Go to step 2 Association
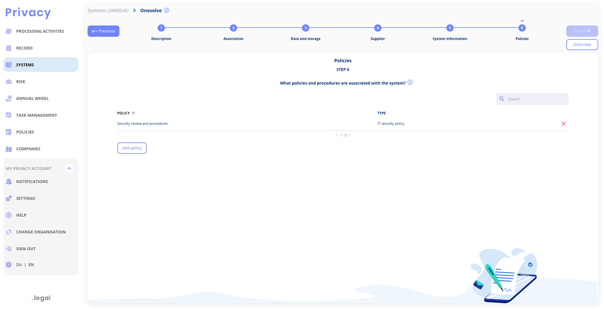604x309 pixels. click(233, 28)
